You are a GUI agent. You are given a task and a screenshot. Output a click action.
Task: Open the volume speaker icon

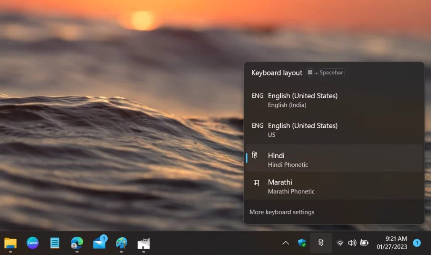click(352, 243)
